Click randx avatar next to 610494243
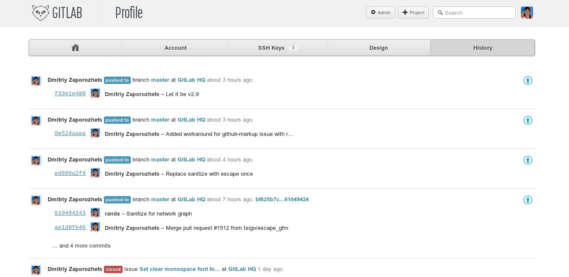 tap(95, 213)
